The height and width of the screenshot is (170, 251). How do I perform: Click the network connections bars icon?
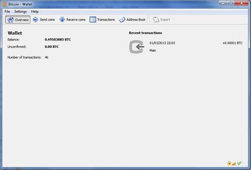(x=234, y=164)
